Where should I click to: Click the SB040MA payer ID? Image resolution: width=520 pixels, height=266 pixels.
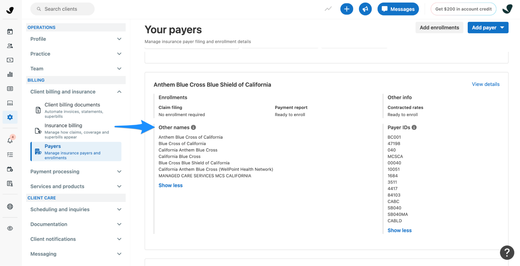[397, 214]
